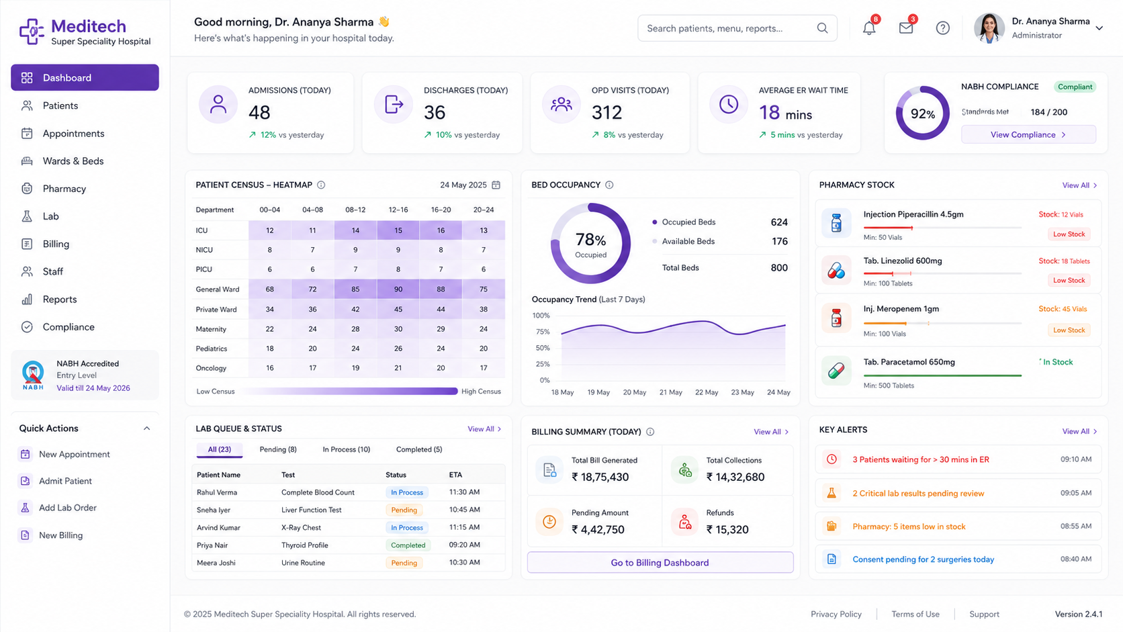1123x632 pixels.
Task: Select the All (23) lab tab
Action: (x=220, y=449)
